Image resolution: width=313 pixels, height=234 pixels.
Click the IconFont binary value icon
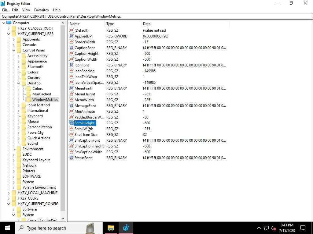72,65
